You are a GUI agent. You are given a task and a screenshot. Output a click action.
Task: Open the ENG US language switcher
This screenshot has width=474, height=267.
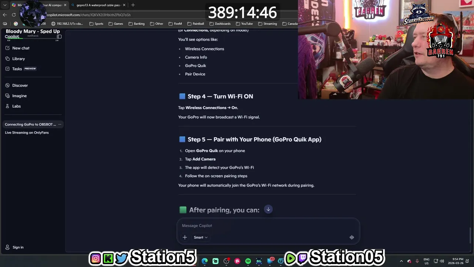pyautogui.click(x=427, y=261)
